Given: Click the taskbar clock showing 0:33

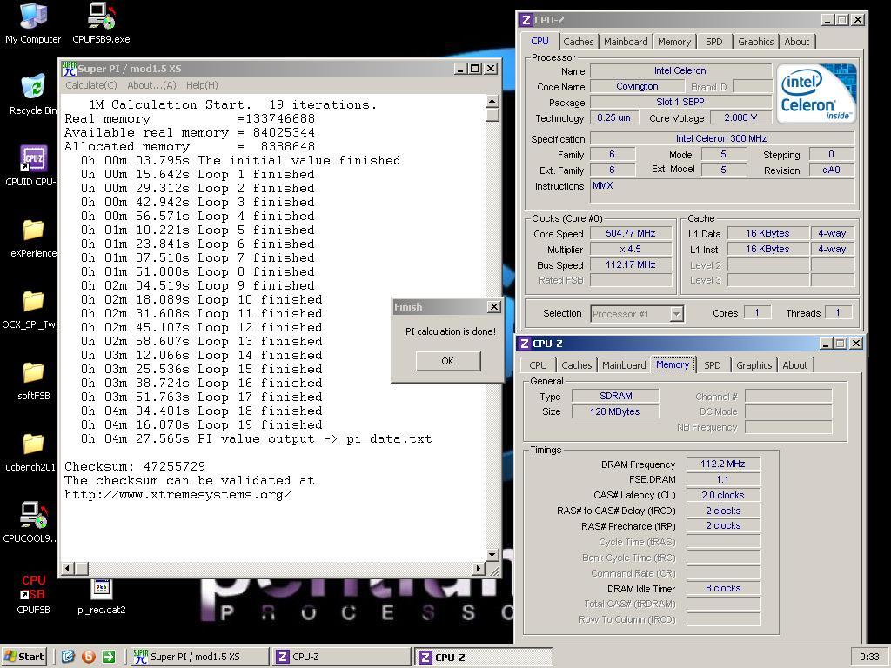Looking at the screenshot, I should 869,658.
